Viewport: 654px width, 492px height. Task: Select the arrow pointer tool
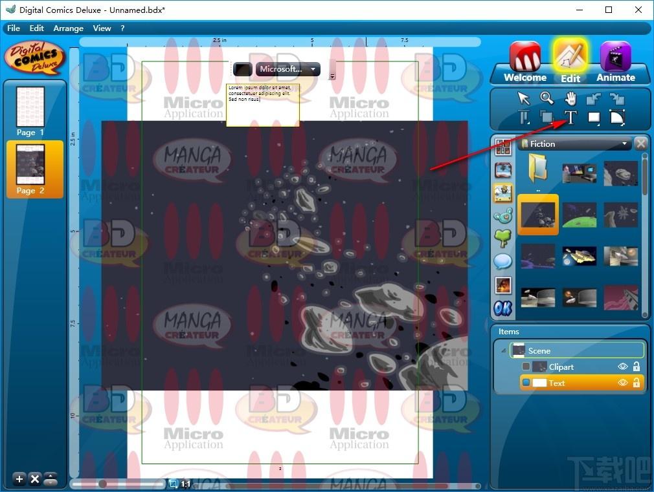click(523, 99)
